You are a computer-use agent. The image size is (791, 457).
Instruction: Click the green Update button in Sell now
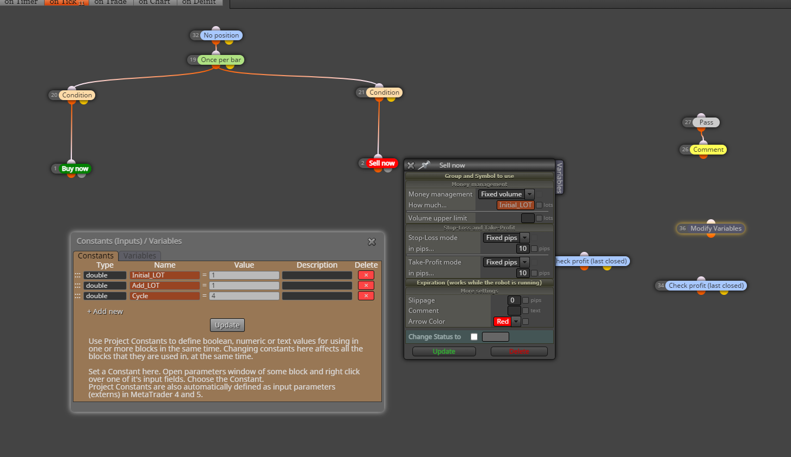[x=444, y=351]
